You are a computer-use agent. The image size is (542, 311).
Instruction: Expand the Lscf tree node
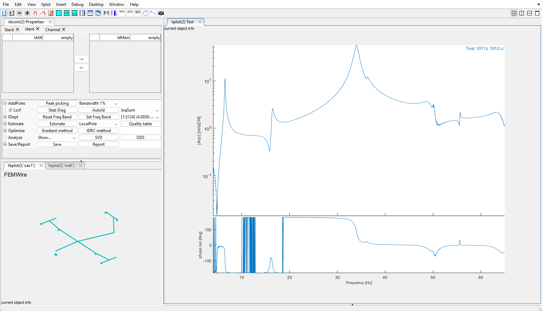click(x=10, y=110)
